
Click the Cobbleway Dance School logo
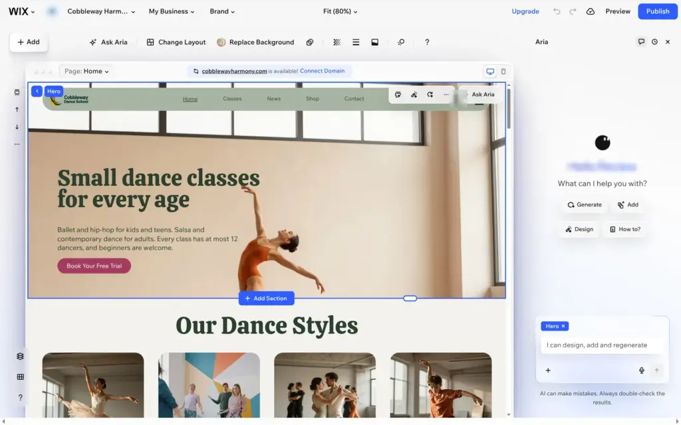pos(69,100)
